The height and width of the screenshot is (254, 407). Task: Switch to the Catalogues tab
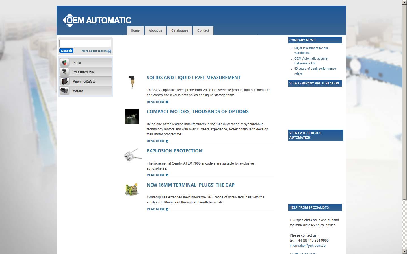click(x=179, y=30)
